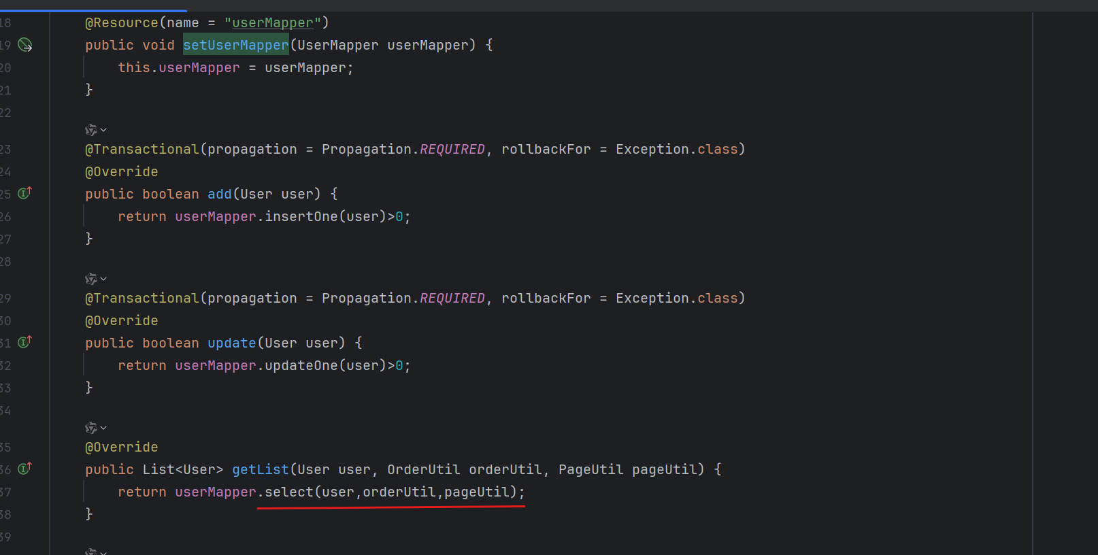This screenshot has height=555, width=1098.
Task: Click the @Resource annotation at the top
Action: pyautogui.click(x=121, y=22)
